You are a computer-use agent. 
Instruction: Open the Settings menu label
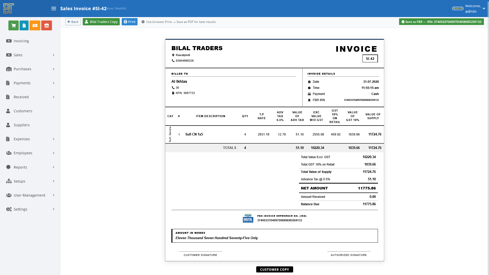[x=20, y=209]
